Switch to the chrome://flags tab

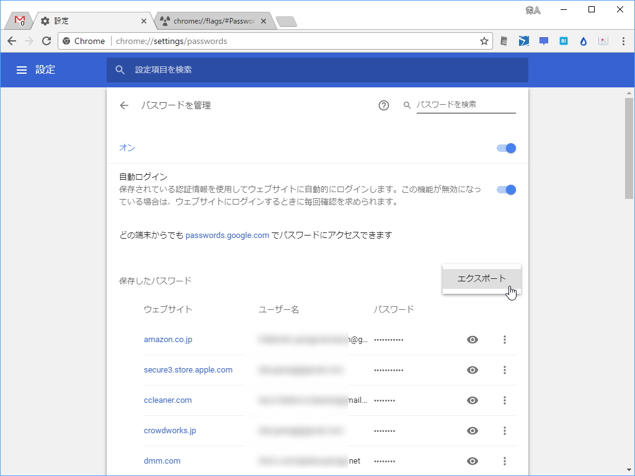[214, 20]
